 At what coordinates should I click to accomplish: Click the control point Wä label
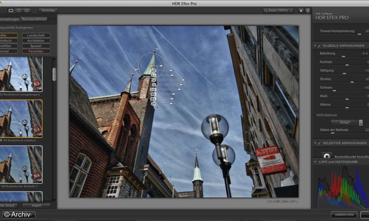153,99
